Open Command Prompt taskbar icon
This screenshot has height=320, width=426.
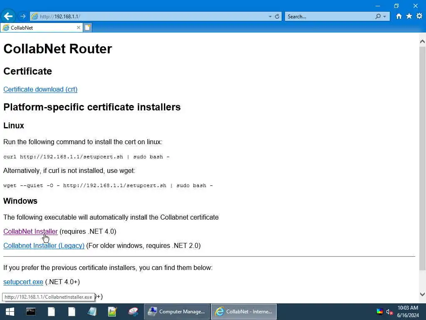tap(31, 312)
